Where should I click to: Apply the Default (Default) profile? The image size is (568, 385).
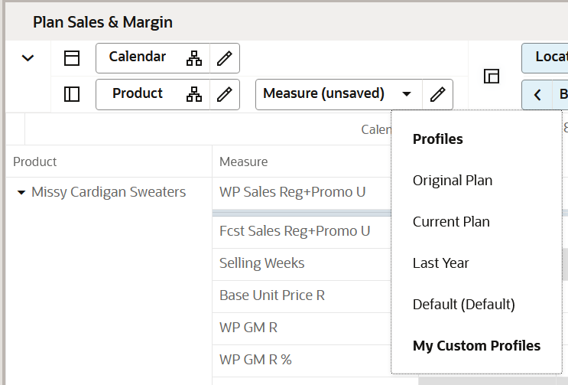[464, 305]
